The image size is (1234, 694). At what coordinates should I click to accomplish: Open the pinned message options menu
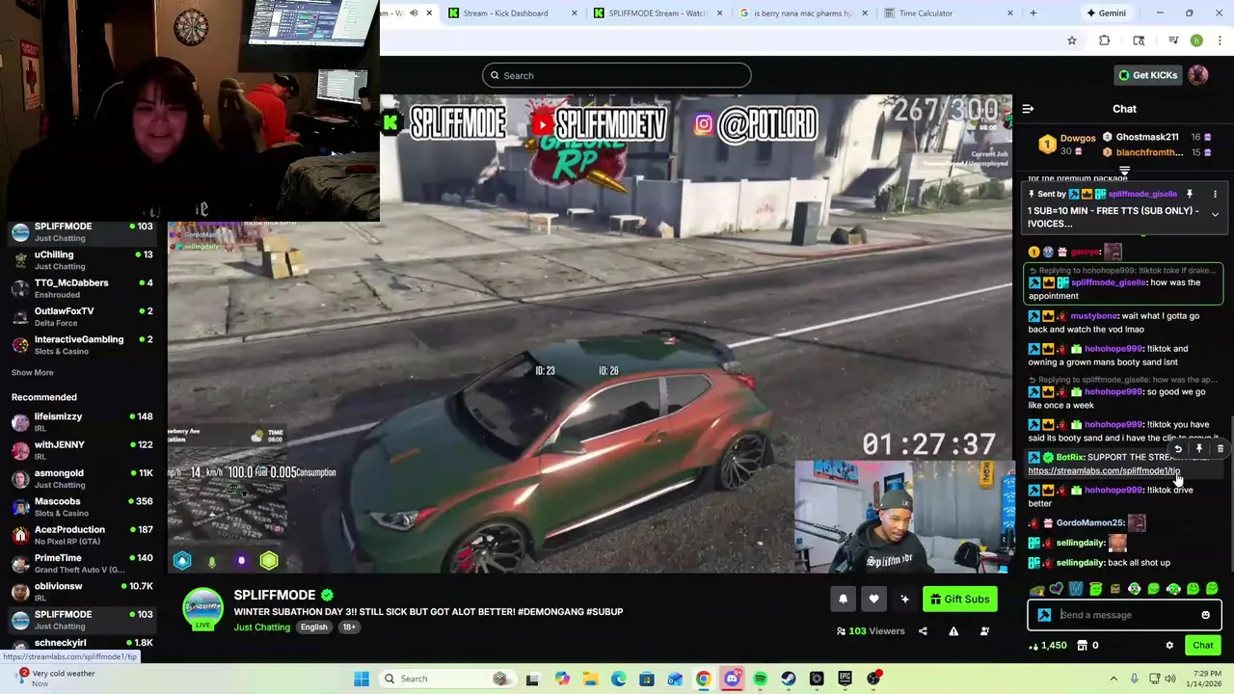pyautogui.click(x=1215, y=195)
